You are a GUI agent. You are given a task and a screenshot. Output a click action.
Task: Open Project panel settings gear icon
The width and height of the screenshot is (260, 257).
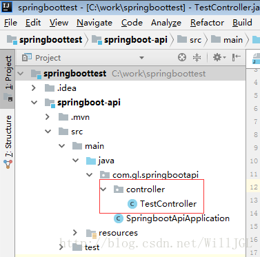point(219,57)
